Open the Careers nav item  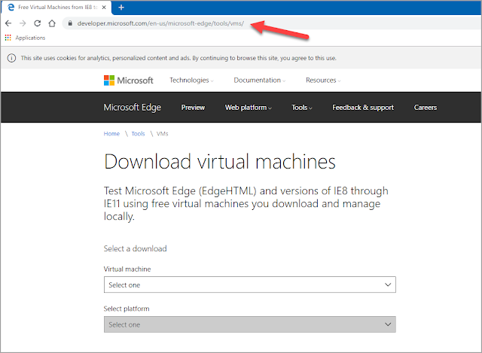[426, 108]
